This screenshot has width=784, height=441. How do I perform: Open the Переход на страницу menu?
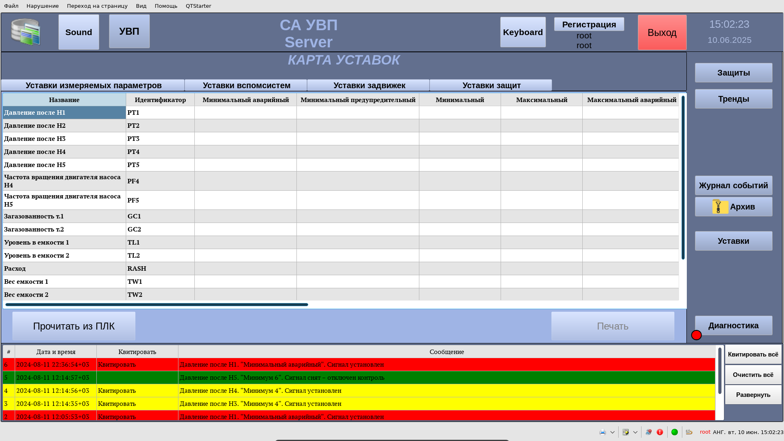coord(97,6)
